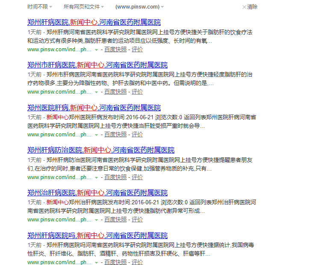Viewport: 322px width, 265px height.
Task: Open the 所有网页和文件 file type dropdown
Action: [83, 7]
